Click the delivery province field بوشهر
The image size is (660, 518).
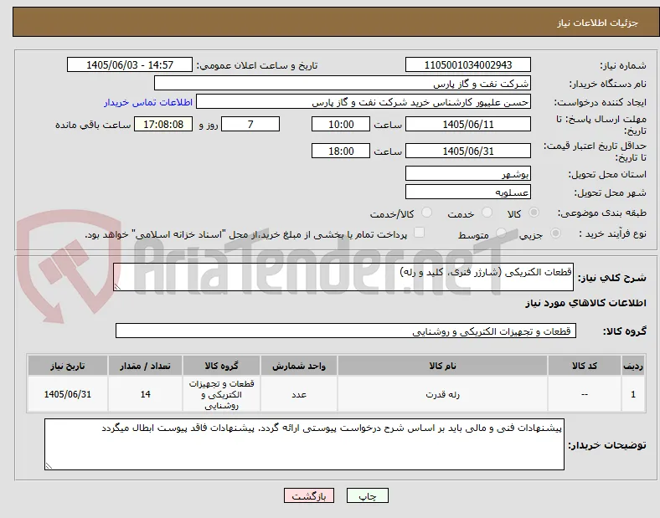[467, 174]
